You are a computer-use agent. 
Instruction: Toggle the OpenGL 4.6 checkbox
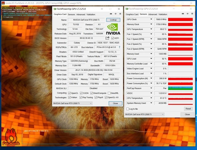(x=106, y=97)
